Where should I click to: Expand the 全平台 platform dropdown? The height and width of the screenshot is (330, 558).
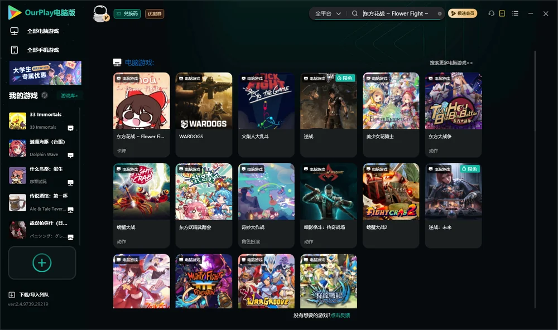pos(328,13)
